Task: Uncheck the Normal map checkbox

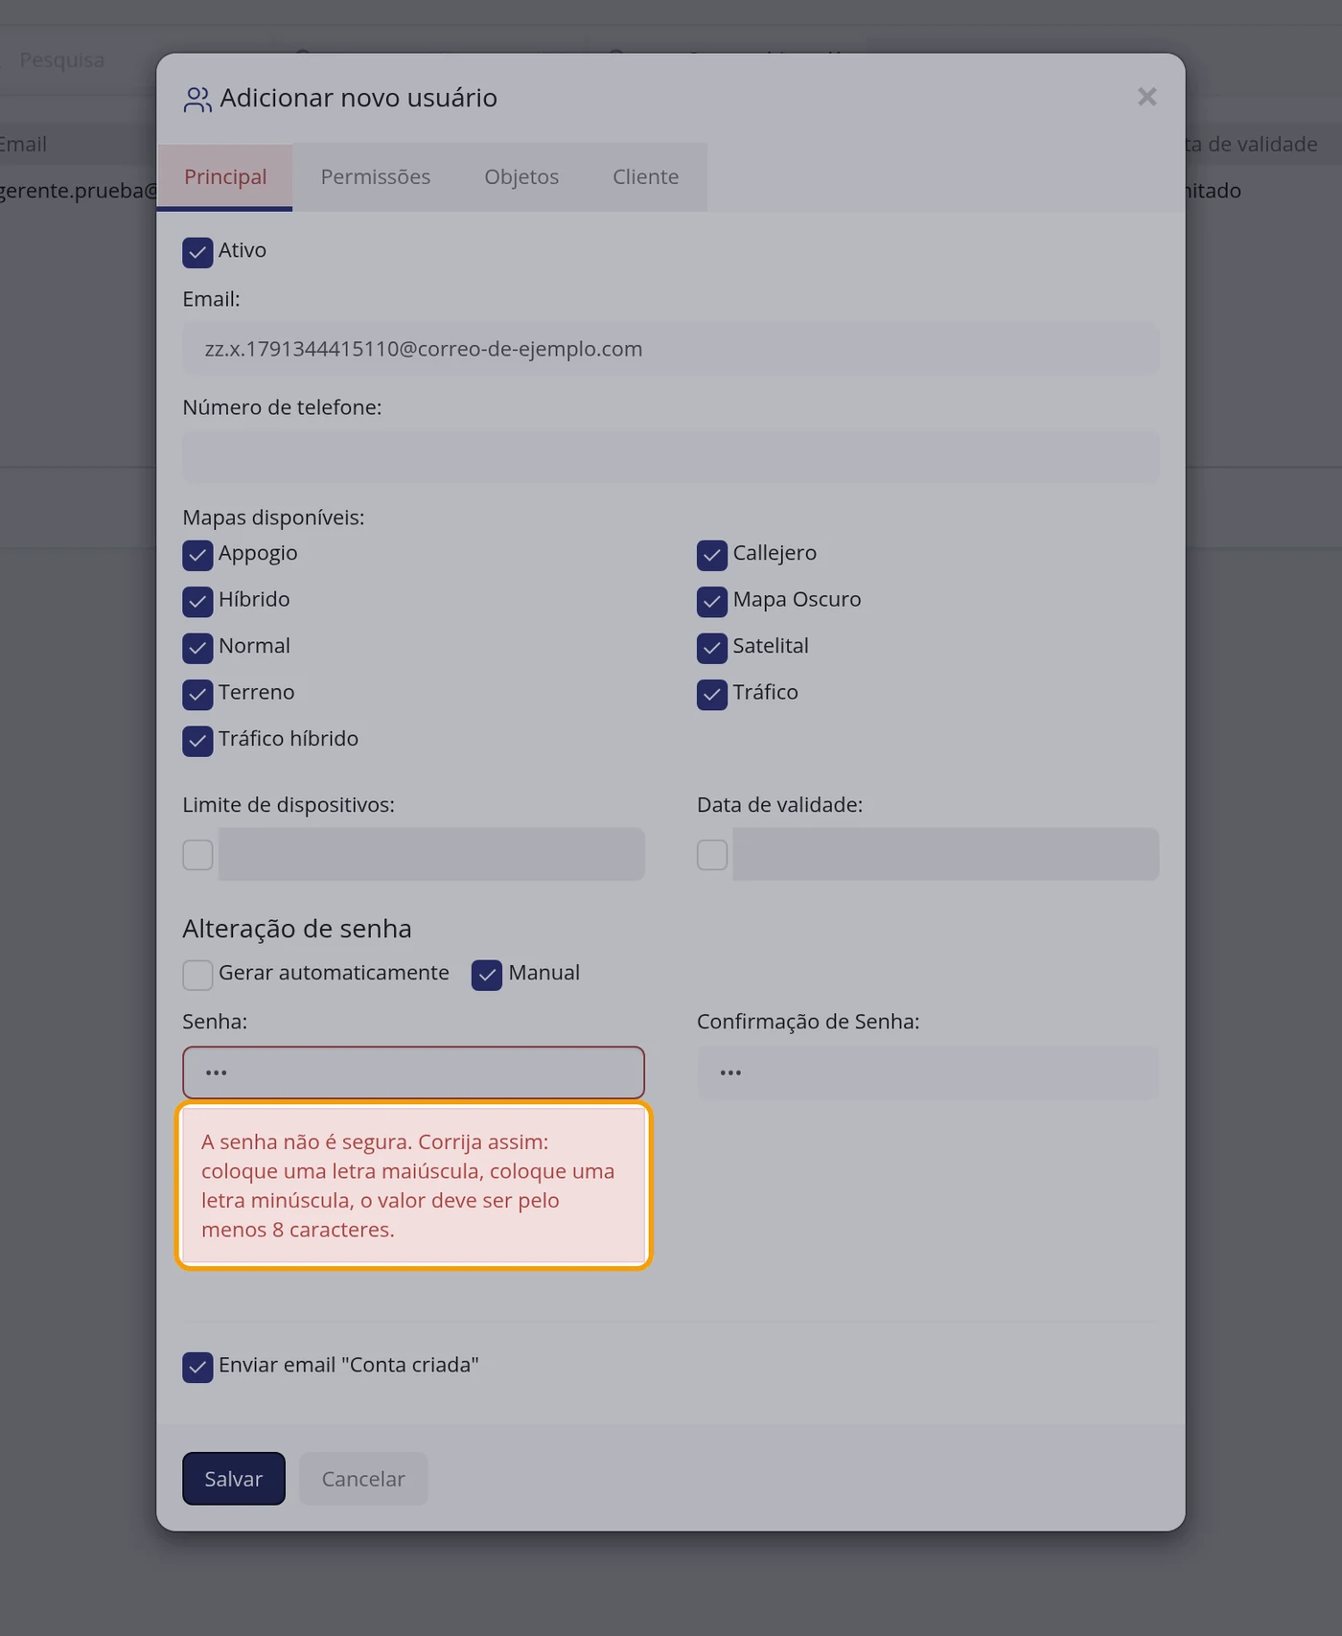Action: [197, 648]
